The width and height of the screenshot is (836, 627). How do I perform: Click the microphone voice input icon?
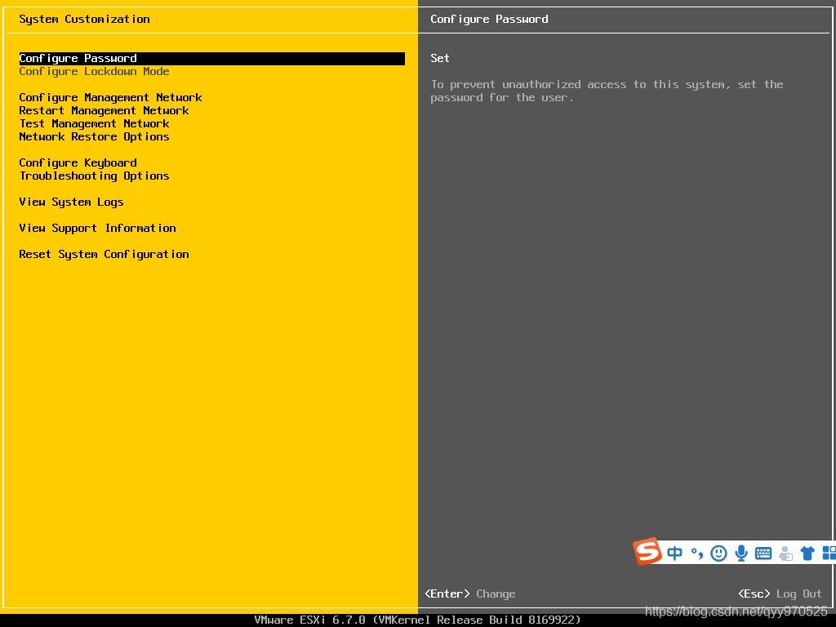(741, 554)
